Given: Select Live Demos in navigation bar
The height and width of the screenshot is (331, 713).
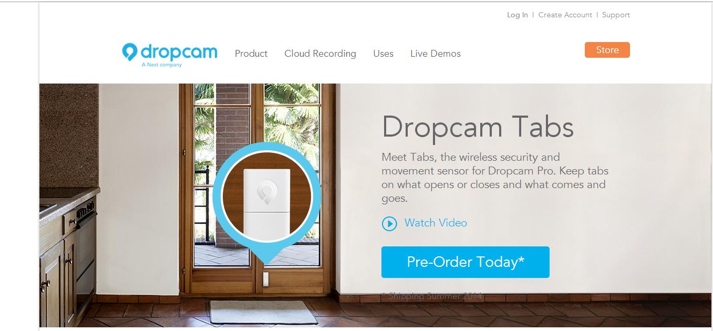Looking at the screenshot, I should point(436,54).
